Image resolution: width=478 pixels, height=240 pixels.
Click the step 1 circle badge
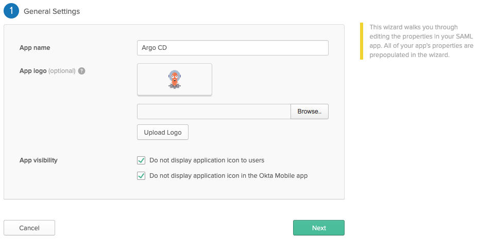point(11,11)
